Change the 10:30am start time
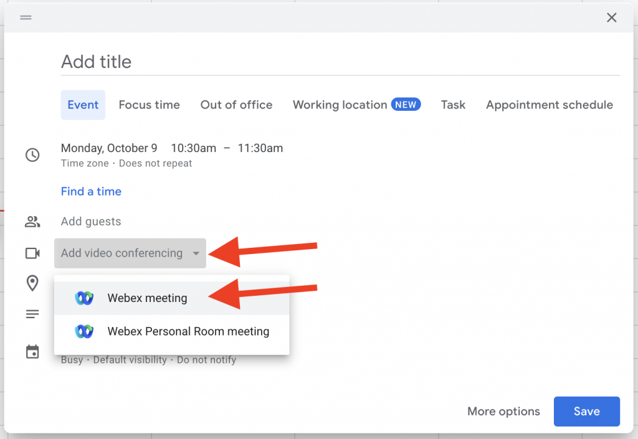 pos(194,148)
